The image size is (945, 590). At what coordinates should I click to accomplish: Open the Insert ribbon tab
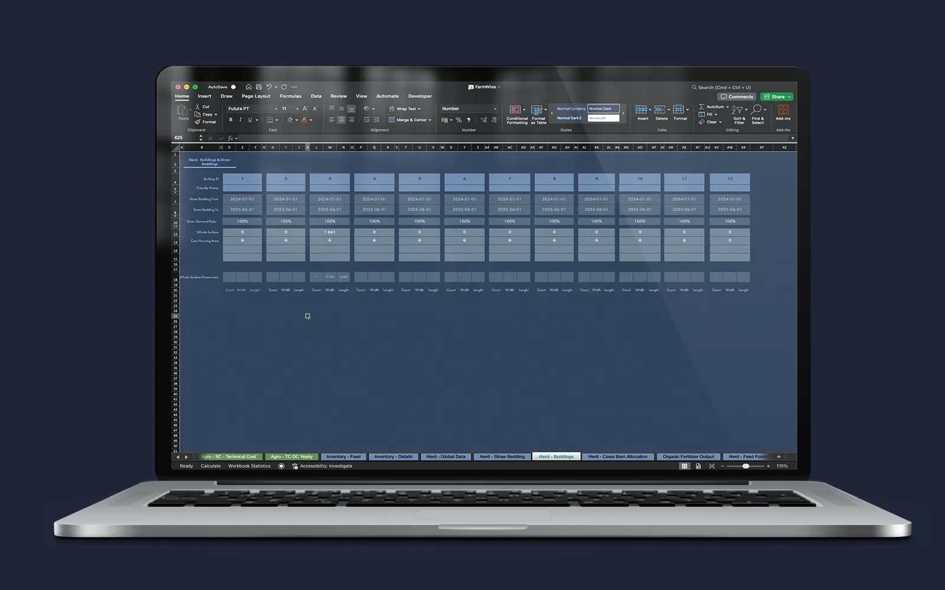click(x=204, y=96)
